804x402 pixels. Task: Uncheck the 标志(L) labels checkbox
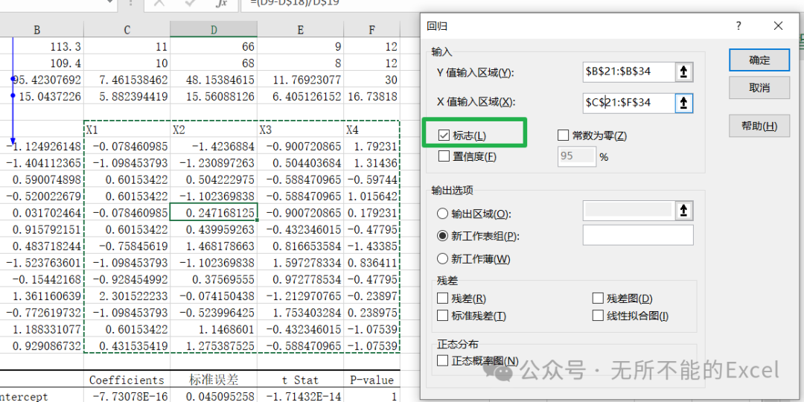pyautogui.click(x=444, y=136)
